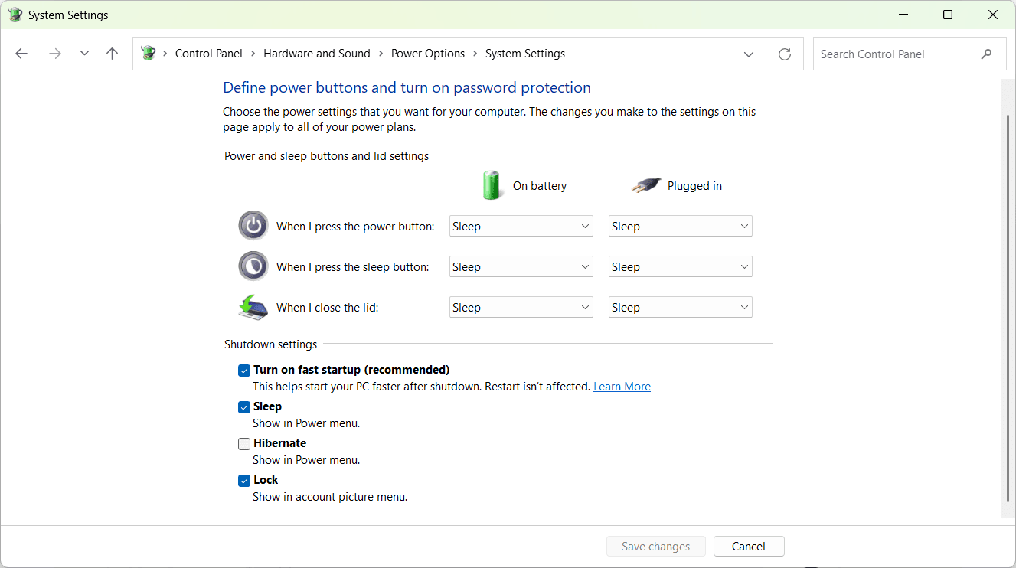This screenshot has width=1016, height=568.
Task: Select System Settings breadcrumb
Action: tap(525, 54)
